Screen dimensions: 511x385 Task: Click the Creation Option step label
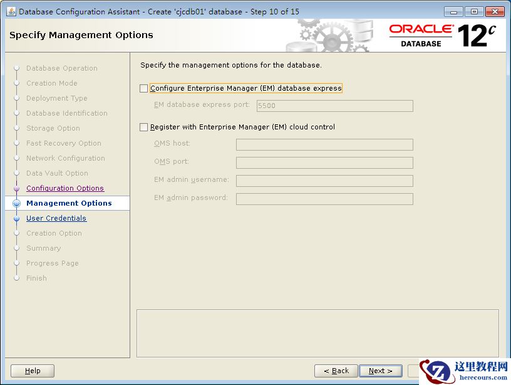[54, 233]
